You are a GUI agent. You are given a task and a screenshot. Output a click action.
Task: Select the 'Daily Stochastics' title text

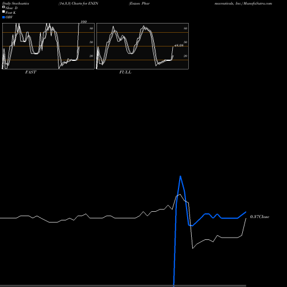[x=15, y=3]
